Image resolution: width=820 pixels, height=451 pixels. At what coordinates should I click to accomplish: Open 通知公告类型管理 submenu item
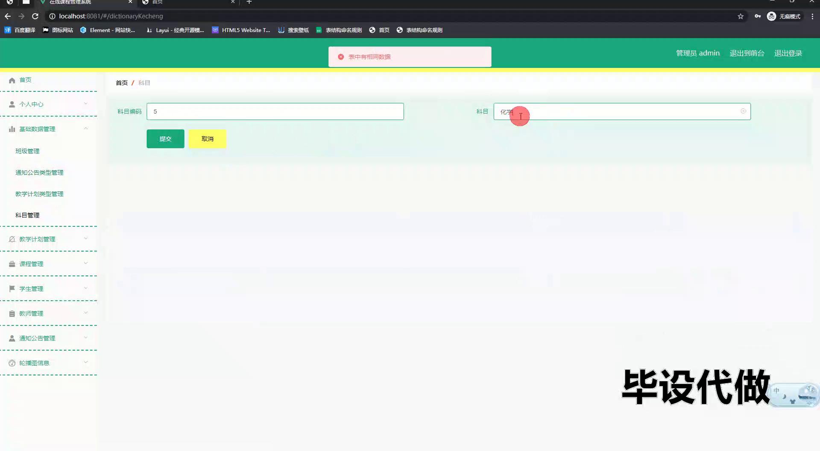pos(39,173)
